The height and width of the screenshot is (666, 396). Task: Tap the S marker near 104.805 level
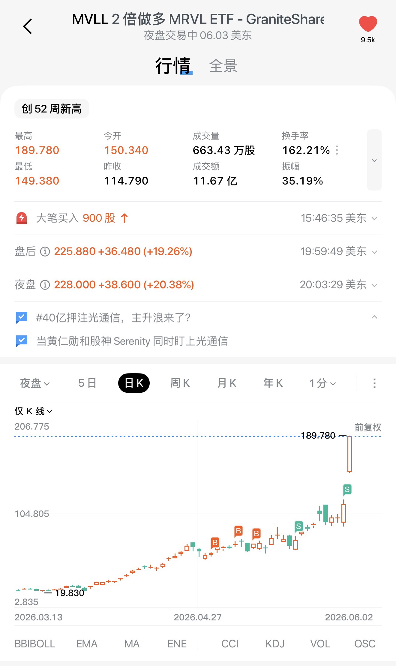pyautogui.click(x=298, y=526)
